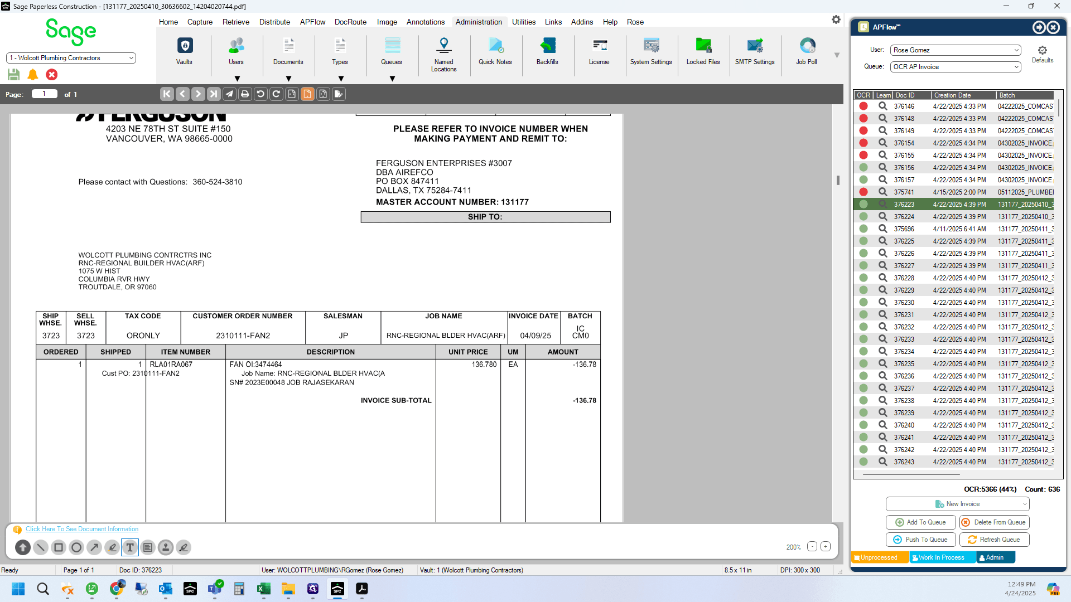Select the line annotation tool

click(41, 547)
